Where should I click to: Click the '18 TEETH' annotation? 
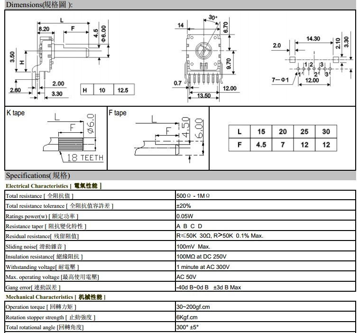[85, 157]
